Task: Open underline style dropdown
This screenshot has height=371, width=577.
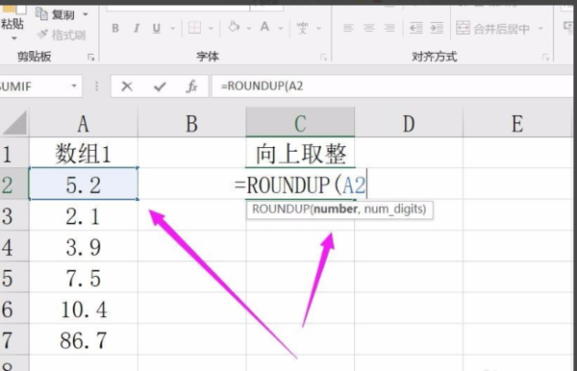Action: [172, 28]
